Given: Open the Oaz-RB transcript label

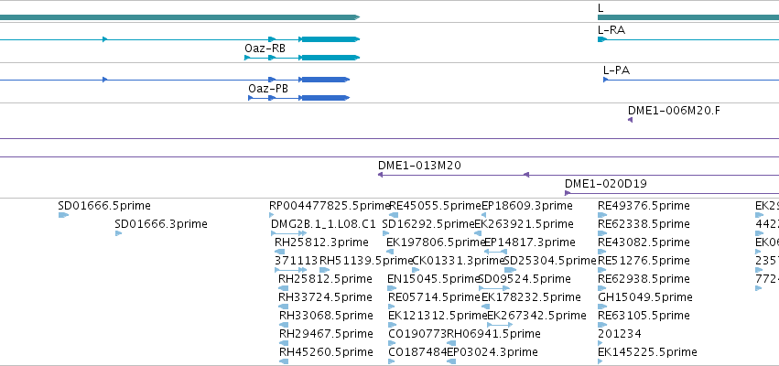Looking at the screenshot, I should (265, 48).
